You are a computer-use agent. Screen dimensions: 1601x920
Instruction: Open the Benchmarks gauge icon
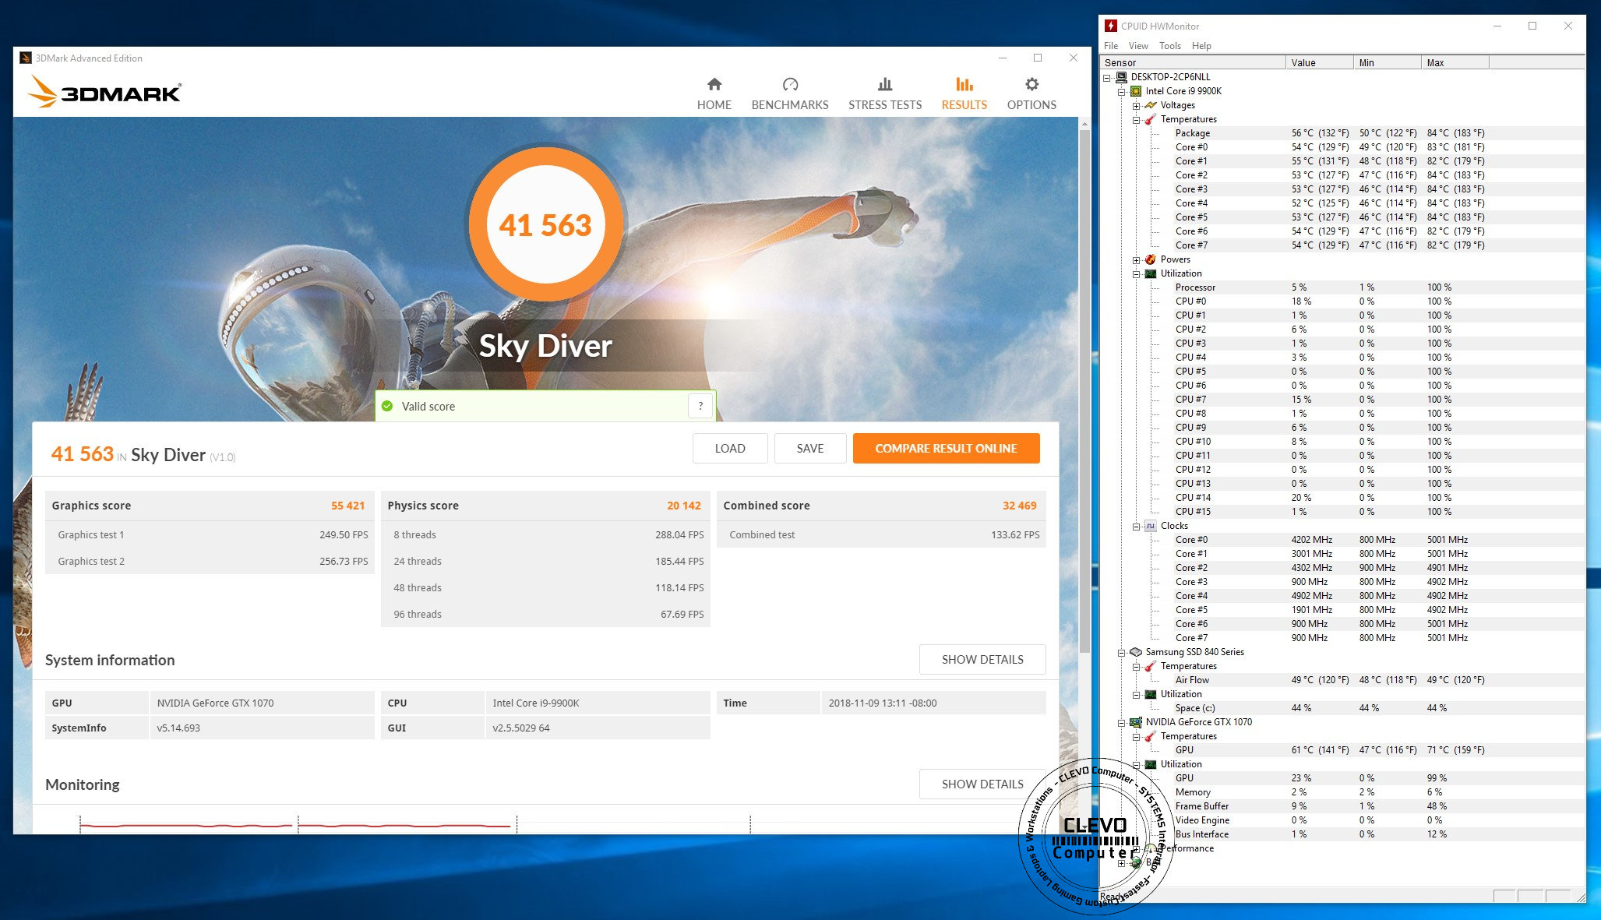(790, 84)
